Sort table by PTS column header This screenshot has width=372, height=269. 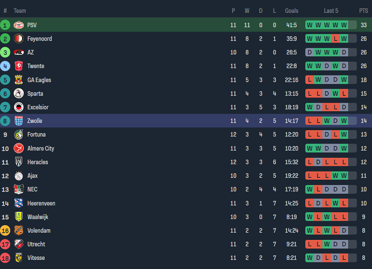coord(363,10)
